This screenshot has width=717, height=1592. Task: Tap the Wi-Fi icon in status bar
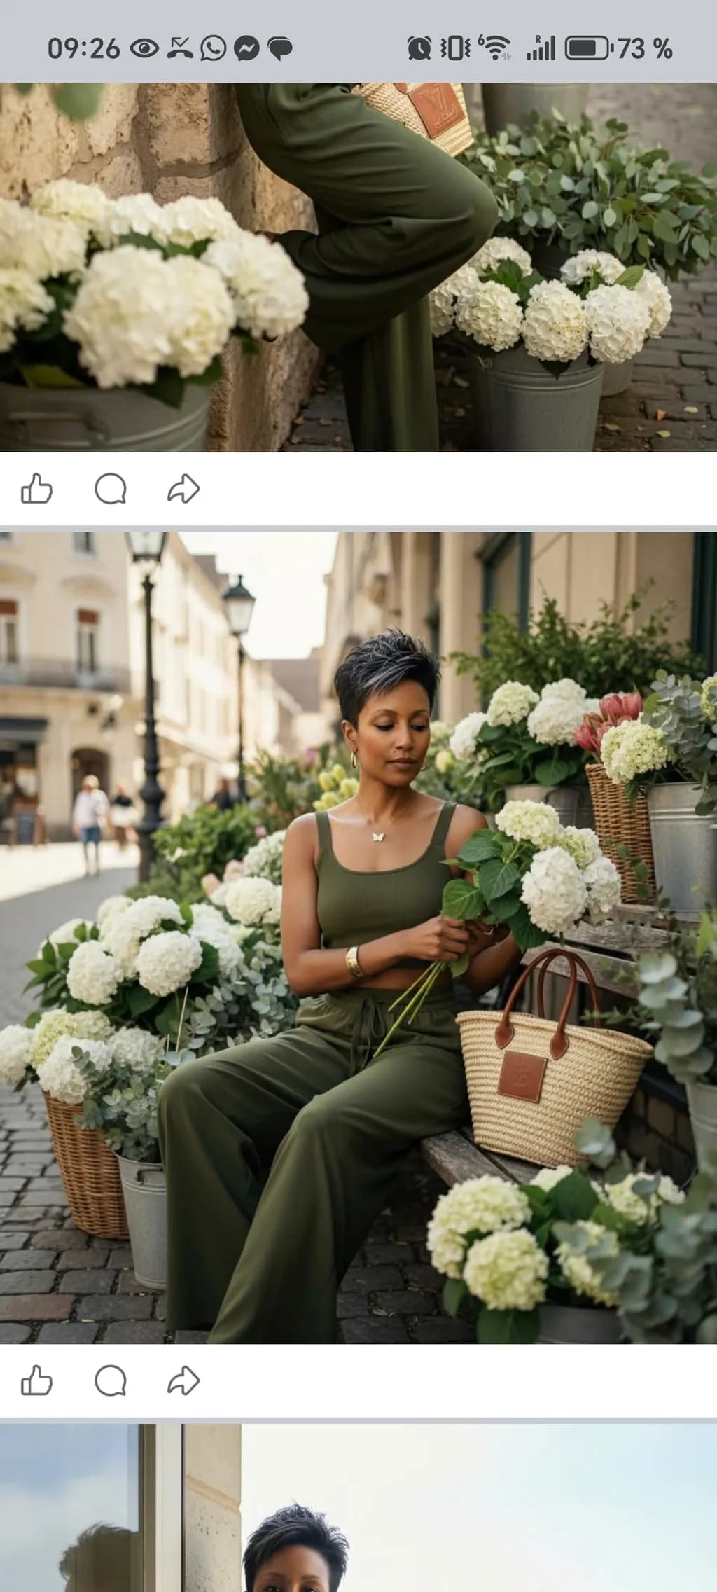point(496,48)
